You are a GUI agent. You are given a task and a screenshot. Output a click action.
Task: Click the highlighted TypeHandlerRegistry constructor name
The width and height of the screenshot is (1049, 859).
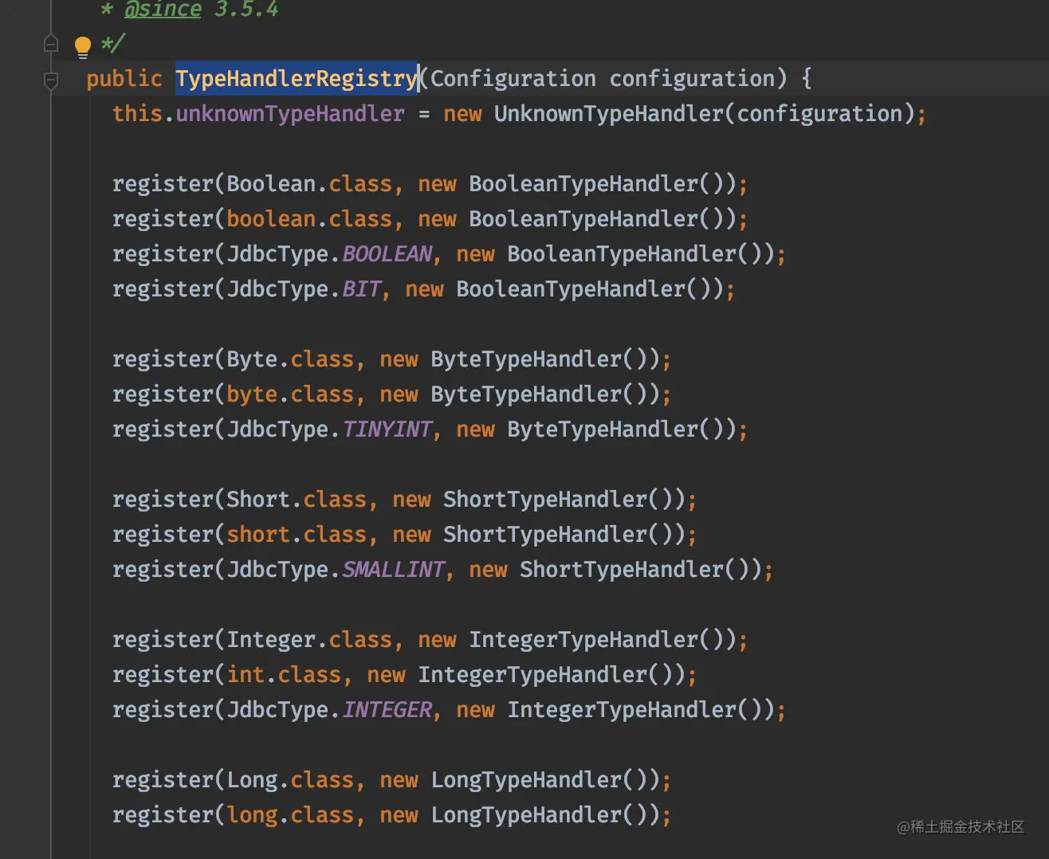[297, 78]
